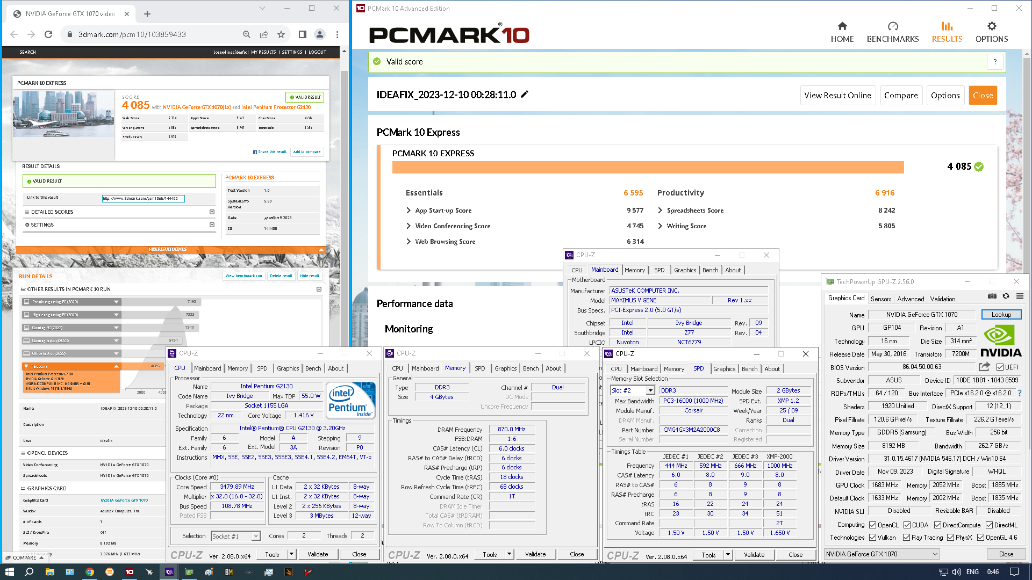This screenshot has height=580, width=1032.
Task: Toggle Vulkan checkbox
Action: (x=873, y=538)
